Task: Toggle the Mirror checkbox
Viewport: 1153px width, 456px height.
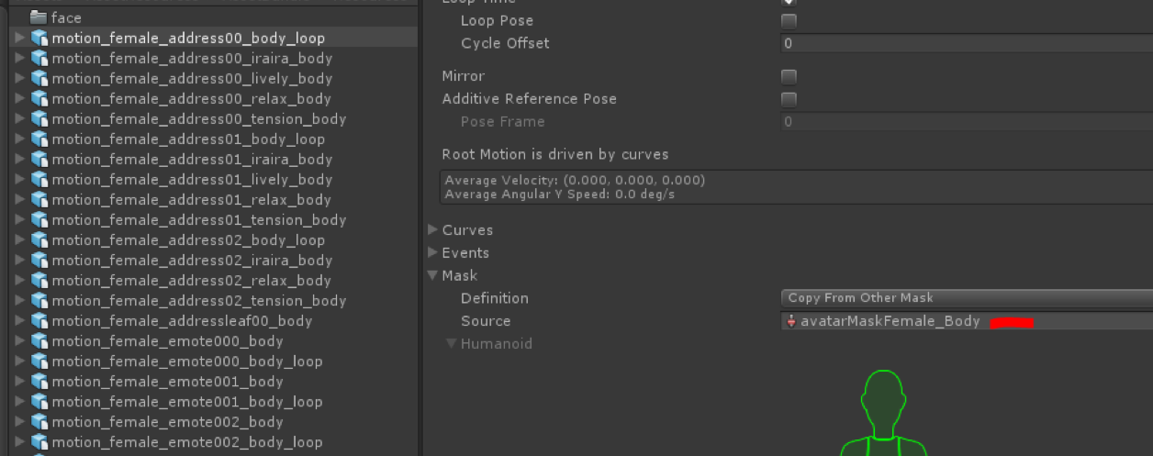Action: pos(789,77)
